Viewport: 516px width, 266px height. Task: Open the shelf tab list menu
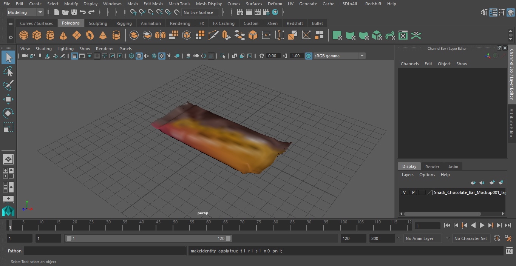pos(11,23)
